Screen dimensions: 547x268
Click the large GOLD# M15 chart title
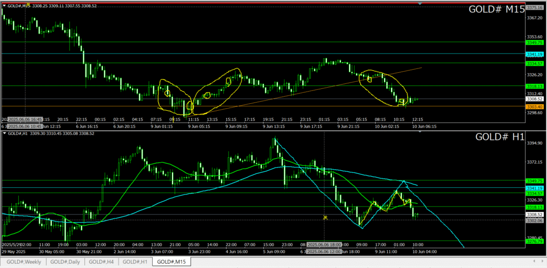496,10
